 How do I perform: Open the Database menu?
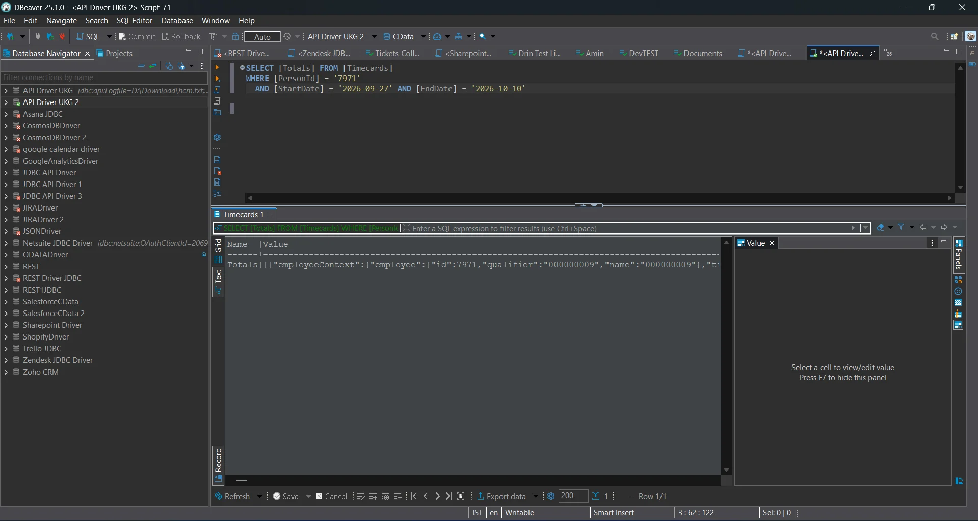177,20
